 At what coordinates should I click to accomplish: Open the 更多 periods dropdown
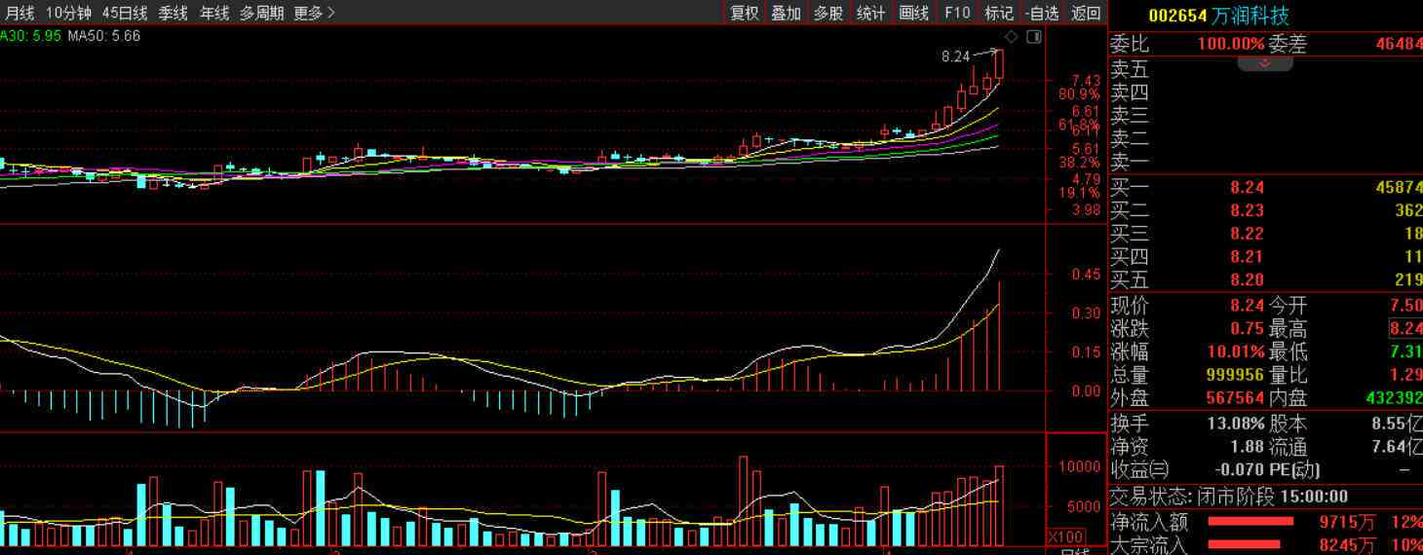tap(314, 13)
